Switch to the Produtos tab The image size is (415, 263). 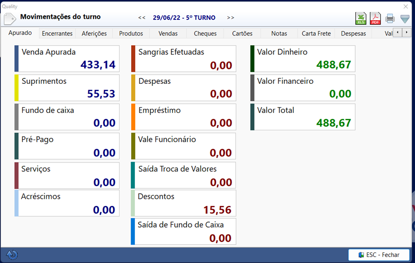point(131,33)
